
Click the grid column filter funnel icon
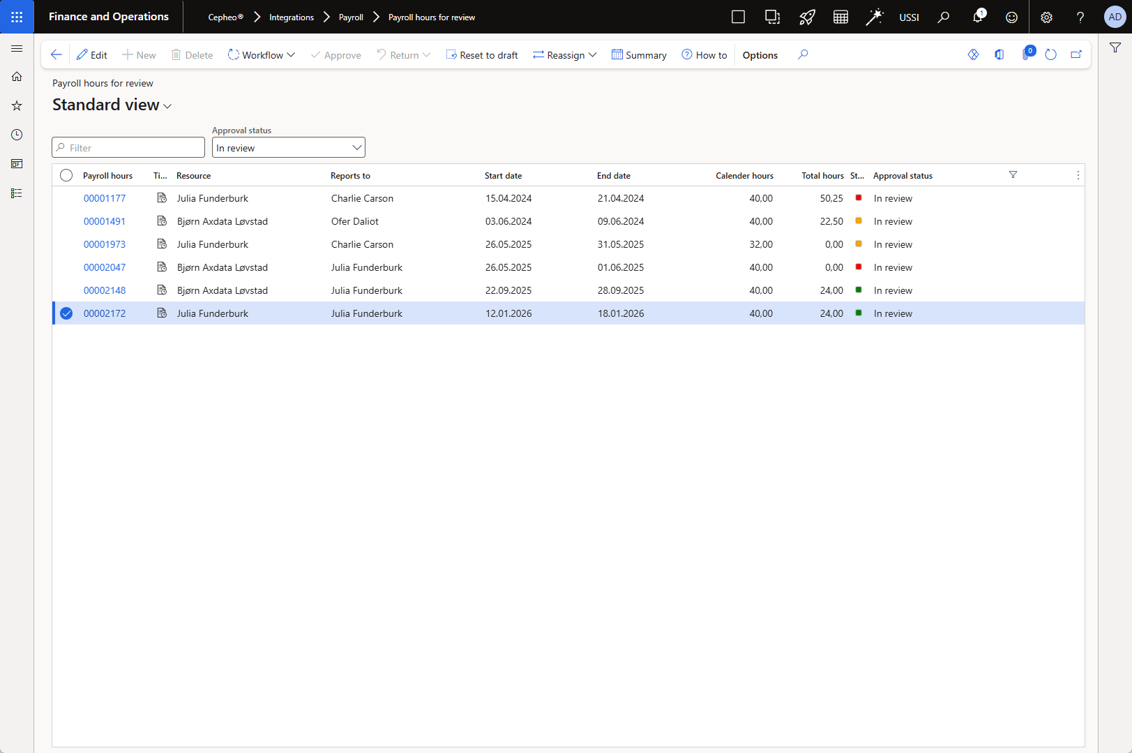1013,175
